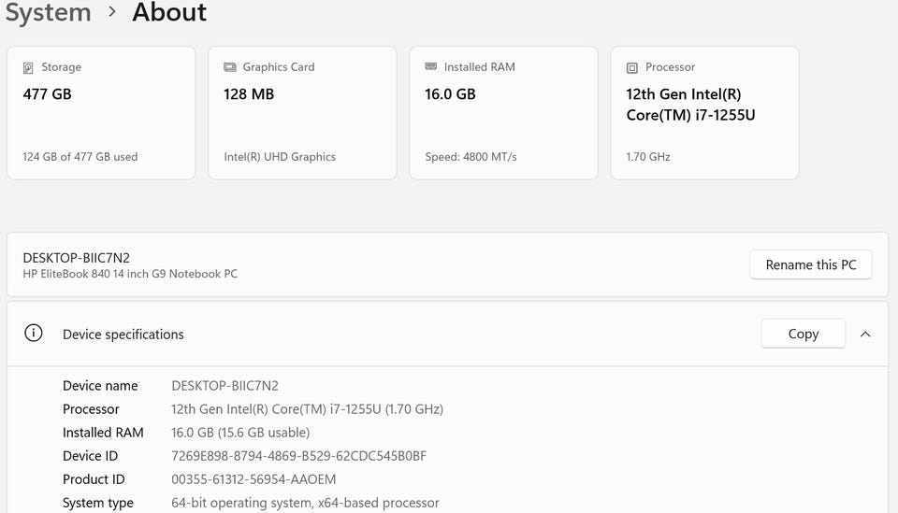898x513 pixels.
Task: Click the About page title
Action: pyautogui.click(x=169, y=13)
